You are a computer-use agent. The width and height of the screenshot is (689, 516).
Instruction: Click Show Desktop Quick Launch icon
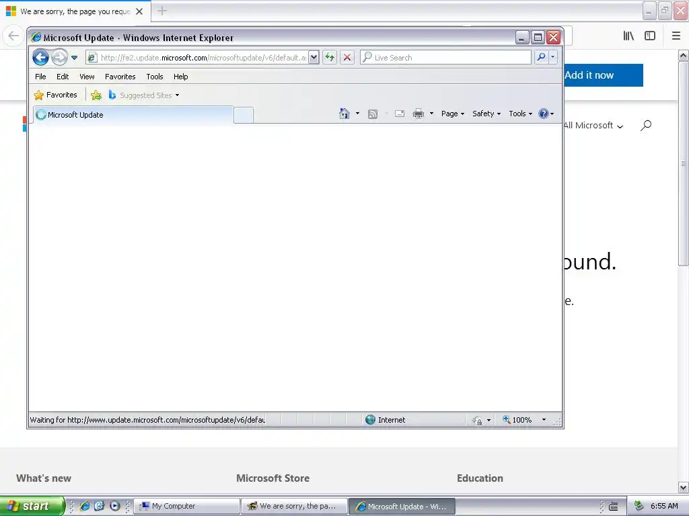click(x=100, y=506)
